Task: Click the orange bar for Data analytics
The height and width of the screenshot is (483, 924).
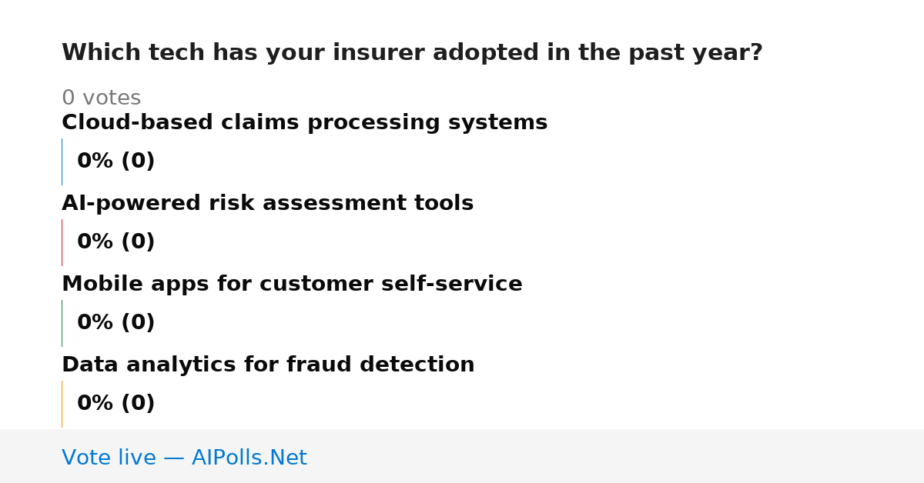Action: (62, 404)
